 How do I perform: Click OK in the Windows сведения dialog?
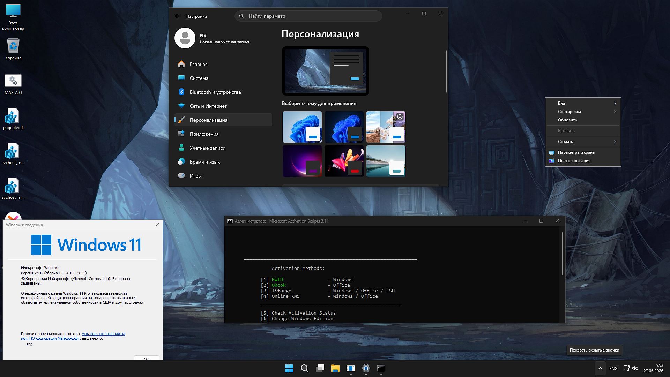tap(147, 358)
